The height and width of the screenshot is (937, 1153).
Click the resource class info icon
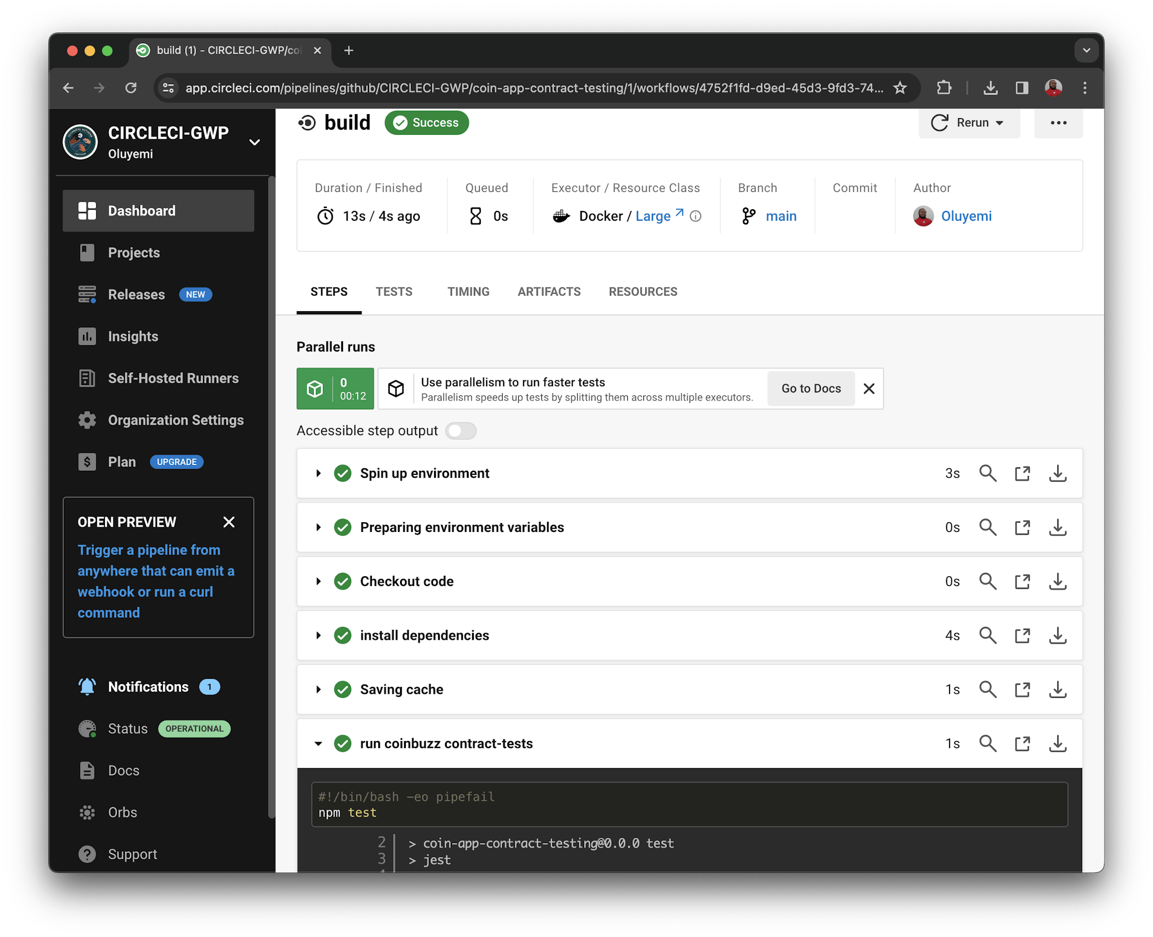[696, 216]
